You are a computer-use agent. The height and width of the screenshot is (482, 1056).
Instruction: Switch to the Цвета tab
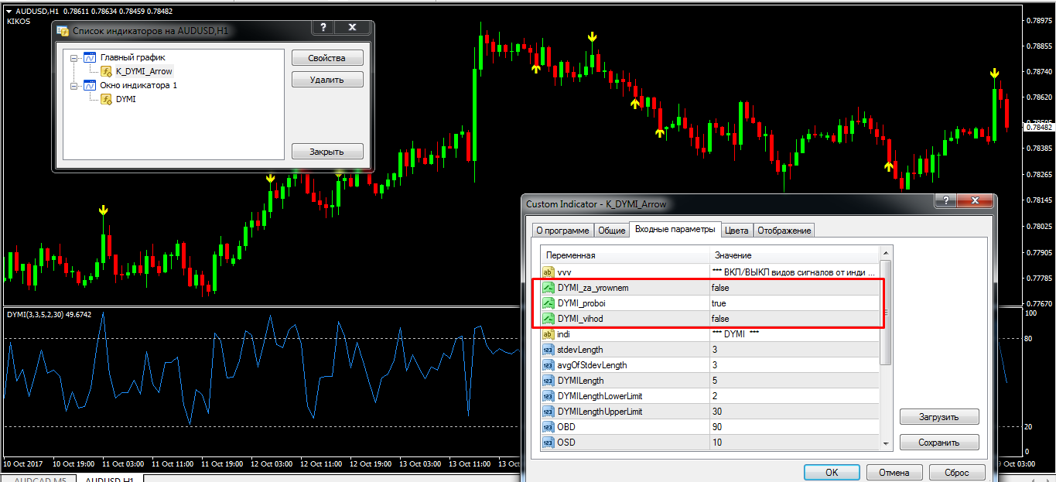pos(736,231)
